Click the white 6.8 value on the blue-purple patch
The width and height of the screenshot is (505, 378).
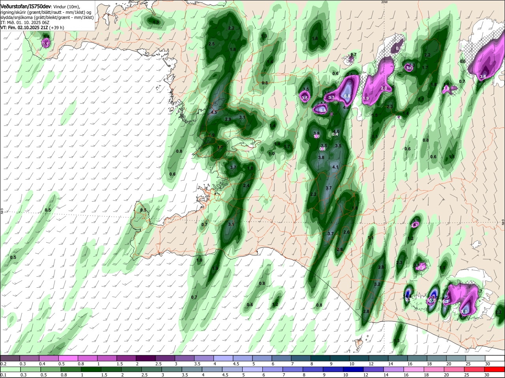coord(347,96)
